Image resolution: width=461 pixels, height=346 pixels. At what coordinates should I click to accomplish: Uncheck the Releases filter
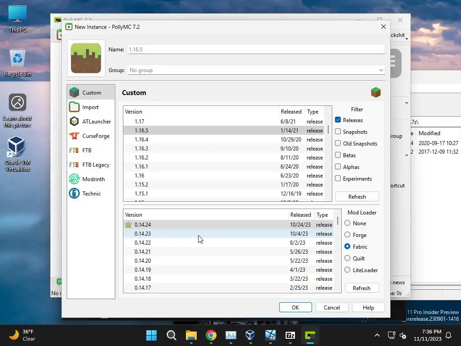click(x=338, y=120)
